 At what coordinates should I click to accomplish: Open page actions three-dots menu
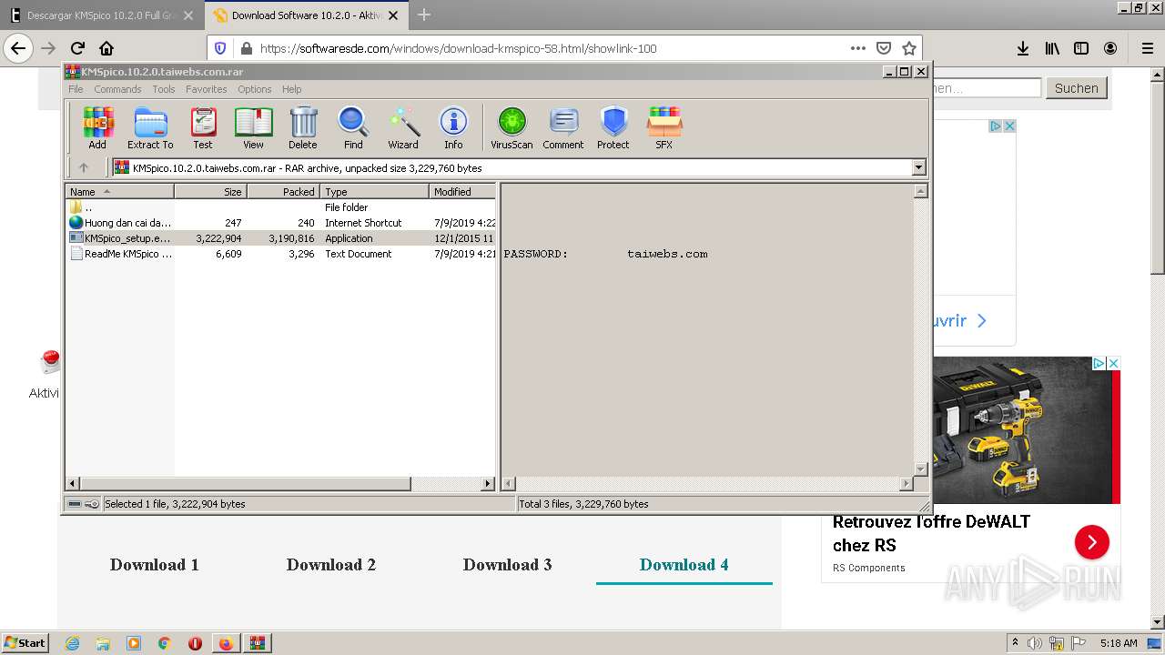point(857,48)
